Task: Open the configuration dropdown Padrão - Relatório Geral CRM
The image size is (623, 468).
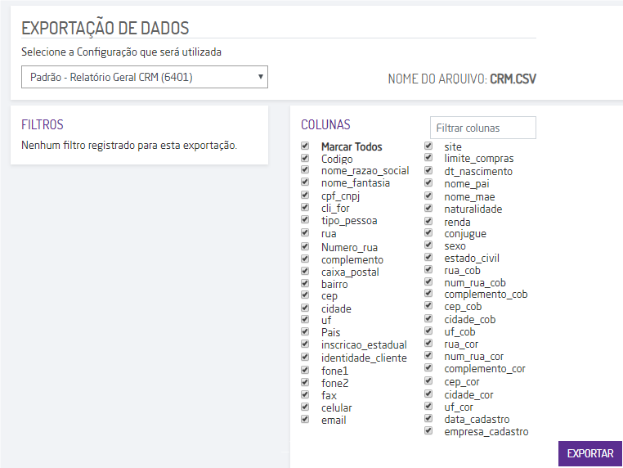Action: click(x=145, y=77)
